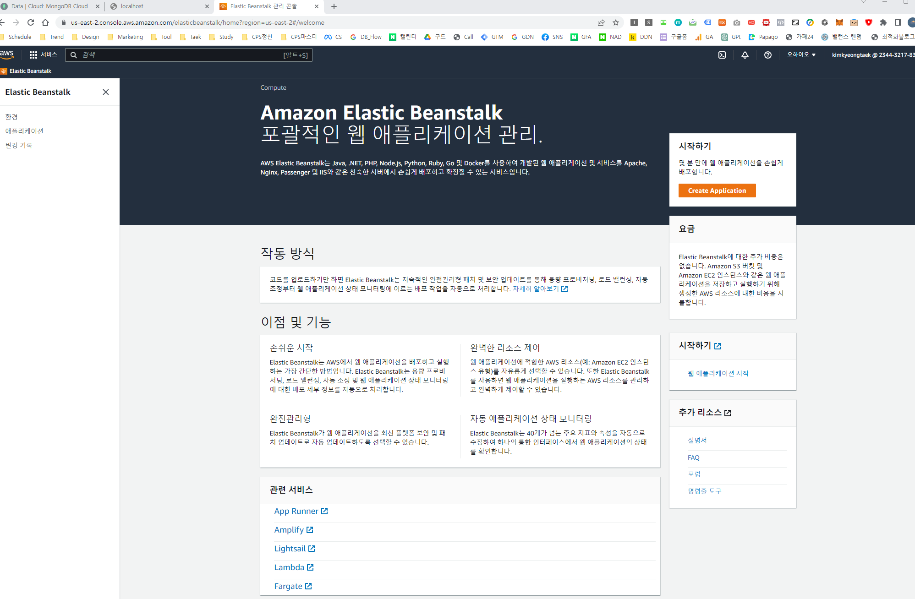Open the 설명서 documentation link
The width and height of the screenshot is (915, 599).
tap(697, 441)
